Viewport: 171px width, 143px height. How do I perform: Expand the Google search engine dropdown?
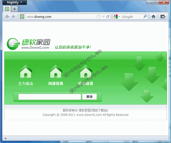click(x=117, y=17)
